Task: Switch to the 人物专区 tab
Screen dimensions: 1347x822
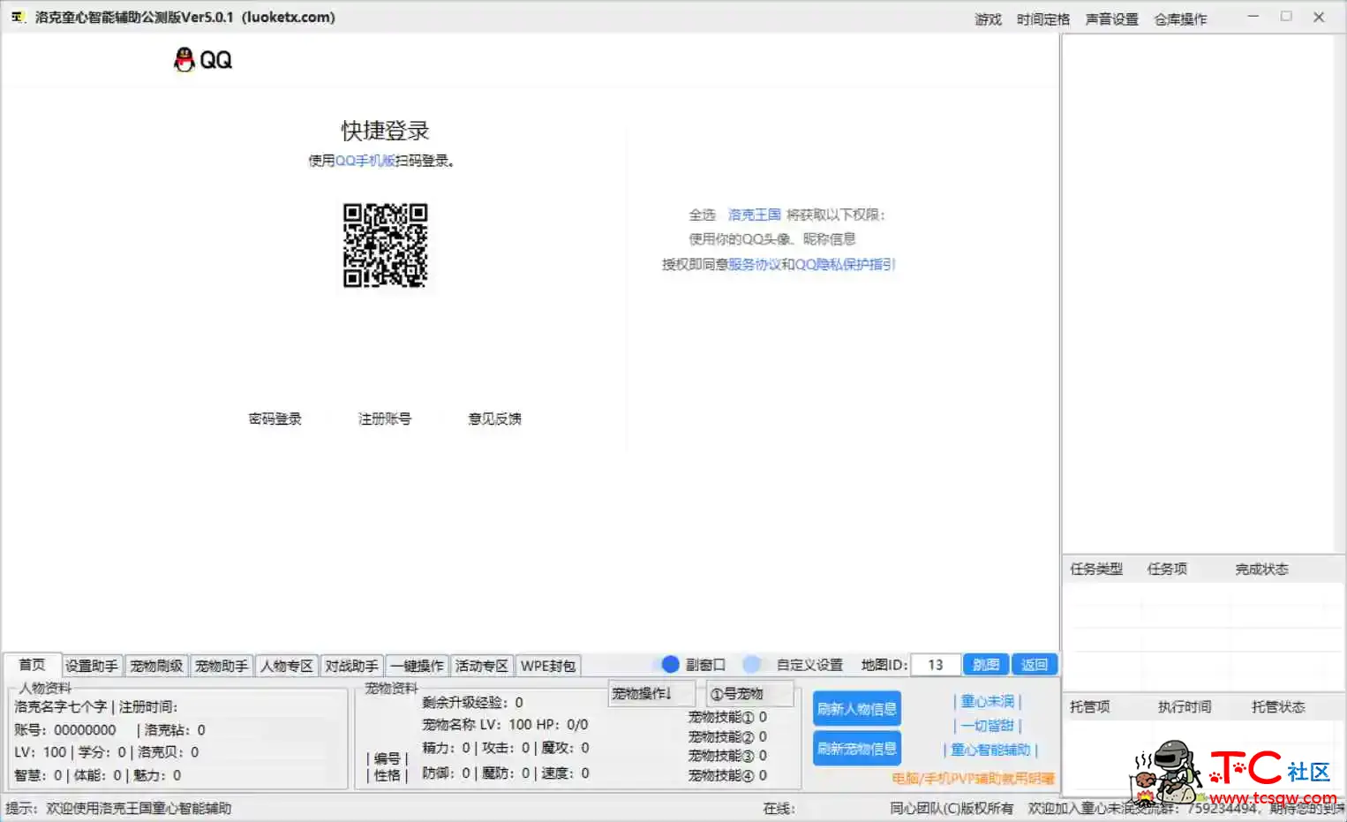Action: click(287, 666)
